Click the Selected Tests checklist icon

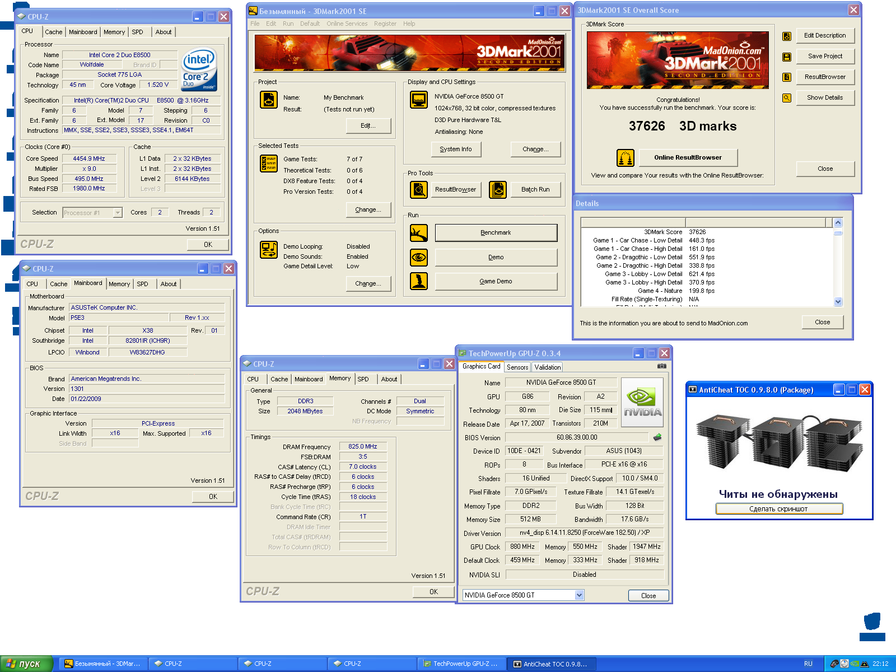pyautogui.click(x=269, y=164)
